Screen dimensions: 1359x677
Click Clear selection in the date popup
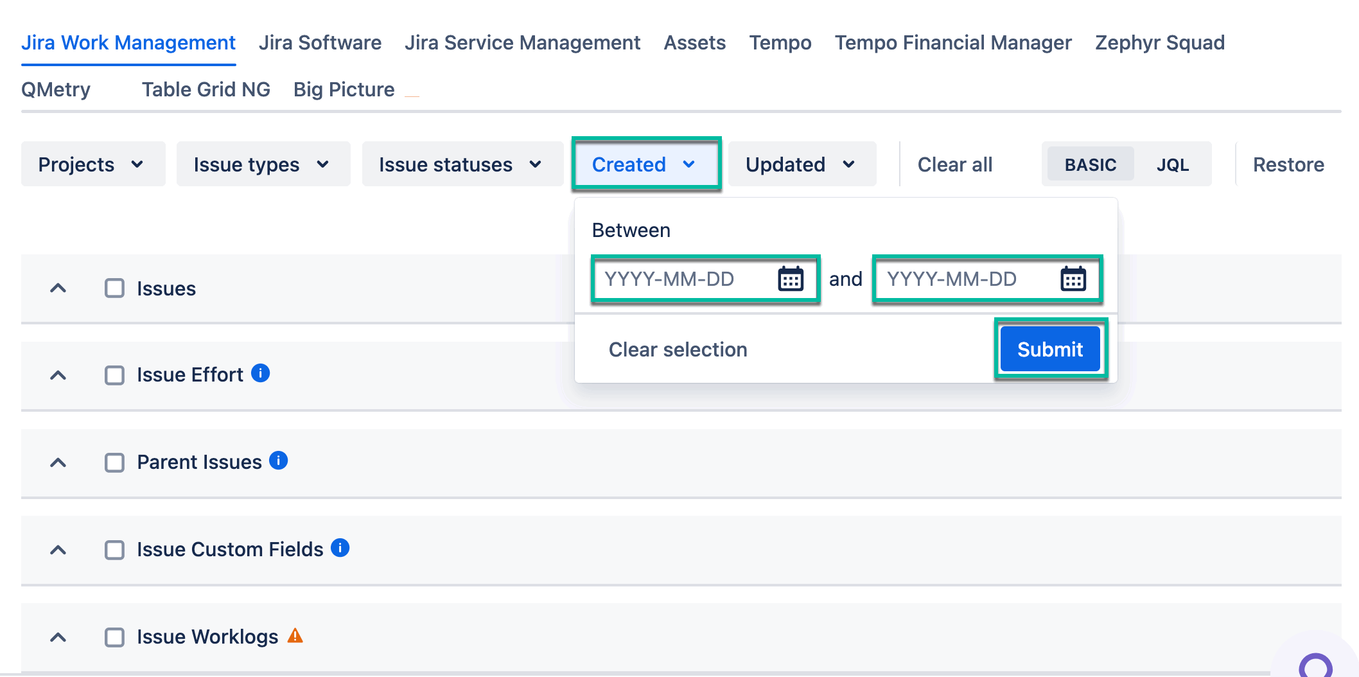click(x=678, y=349)
